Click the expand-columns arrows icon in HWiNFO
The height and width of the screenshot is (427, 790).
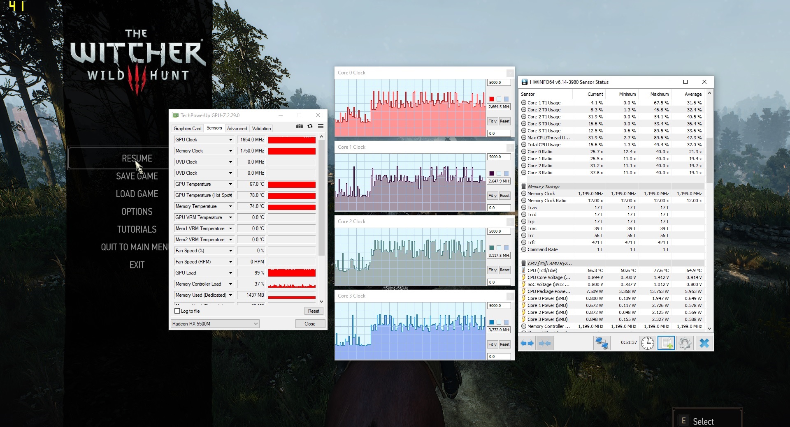(x=527, y=343)
